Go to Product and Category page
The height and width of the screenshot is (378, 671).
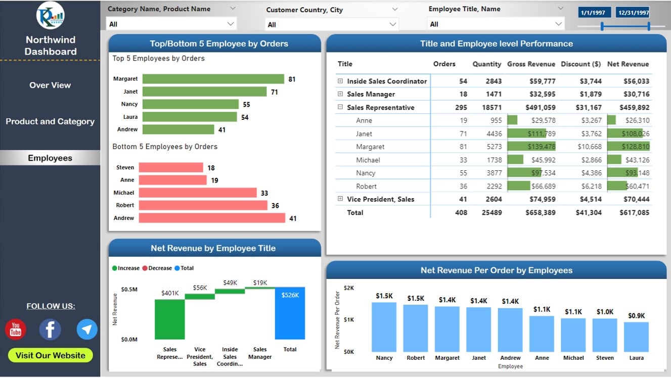click(50, 121)
